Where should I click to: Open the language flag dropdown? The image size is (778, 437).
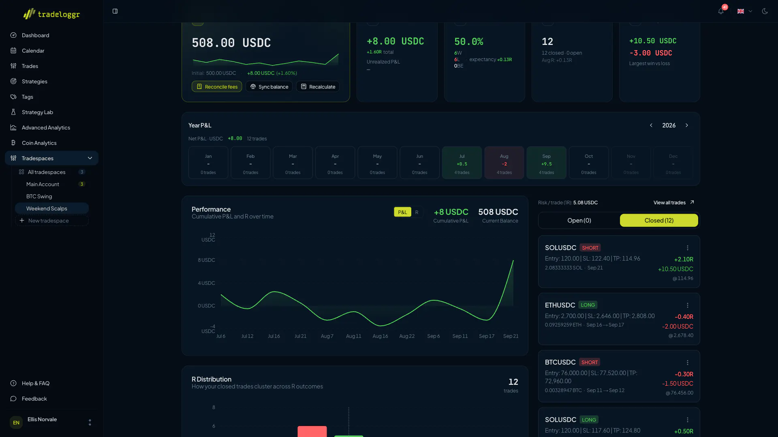click(x=744, y=11)
